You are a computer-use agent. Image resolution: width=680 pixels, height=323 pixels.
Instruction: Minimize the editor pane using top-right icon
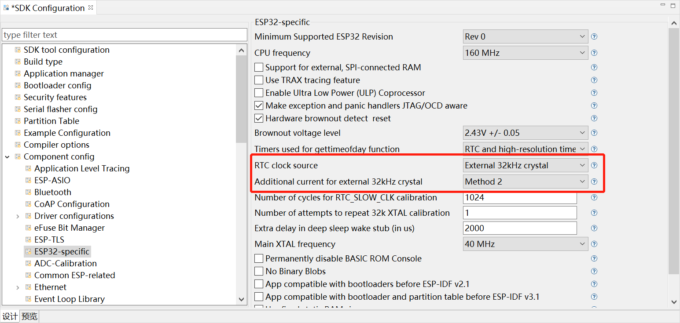click(663, 5)
